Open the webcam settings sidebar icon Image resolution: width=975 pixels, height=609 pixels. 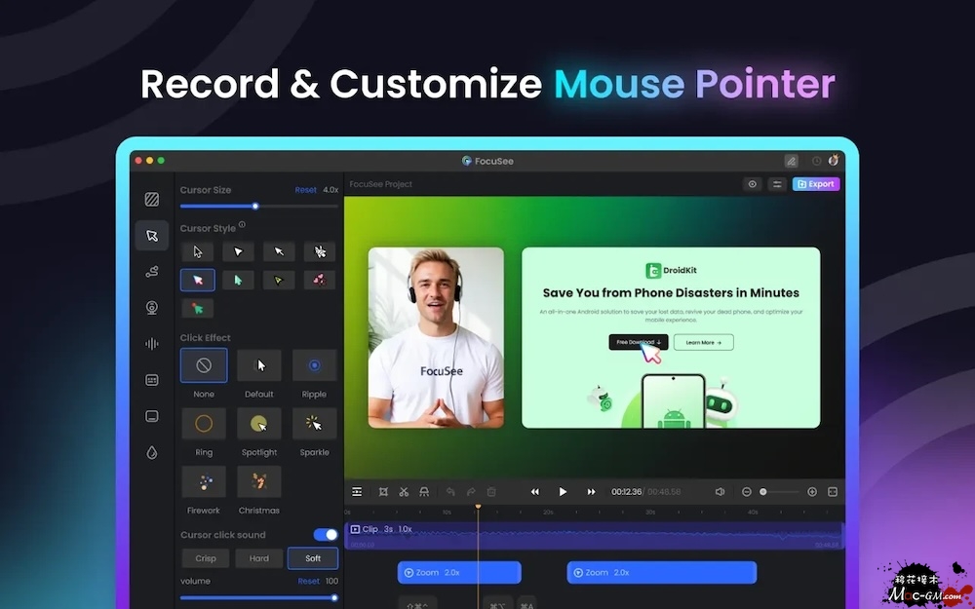[x=151, y=308]
